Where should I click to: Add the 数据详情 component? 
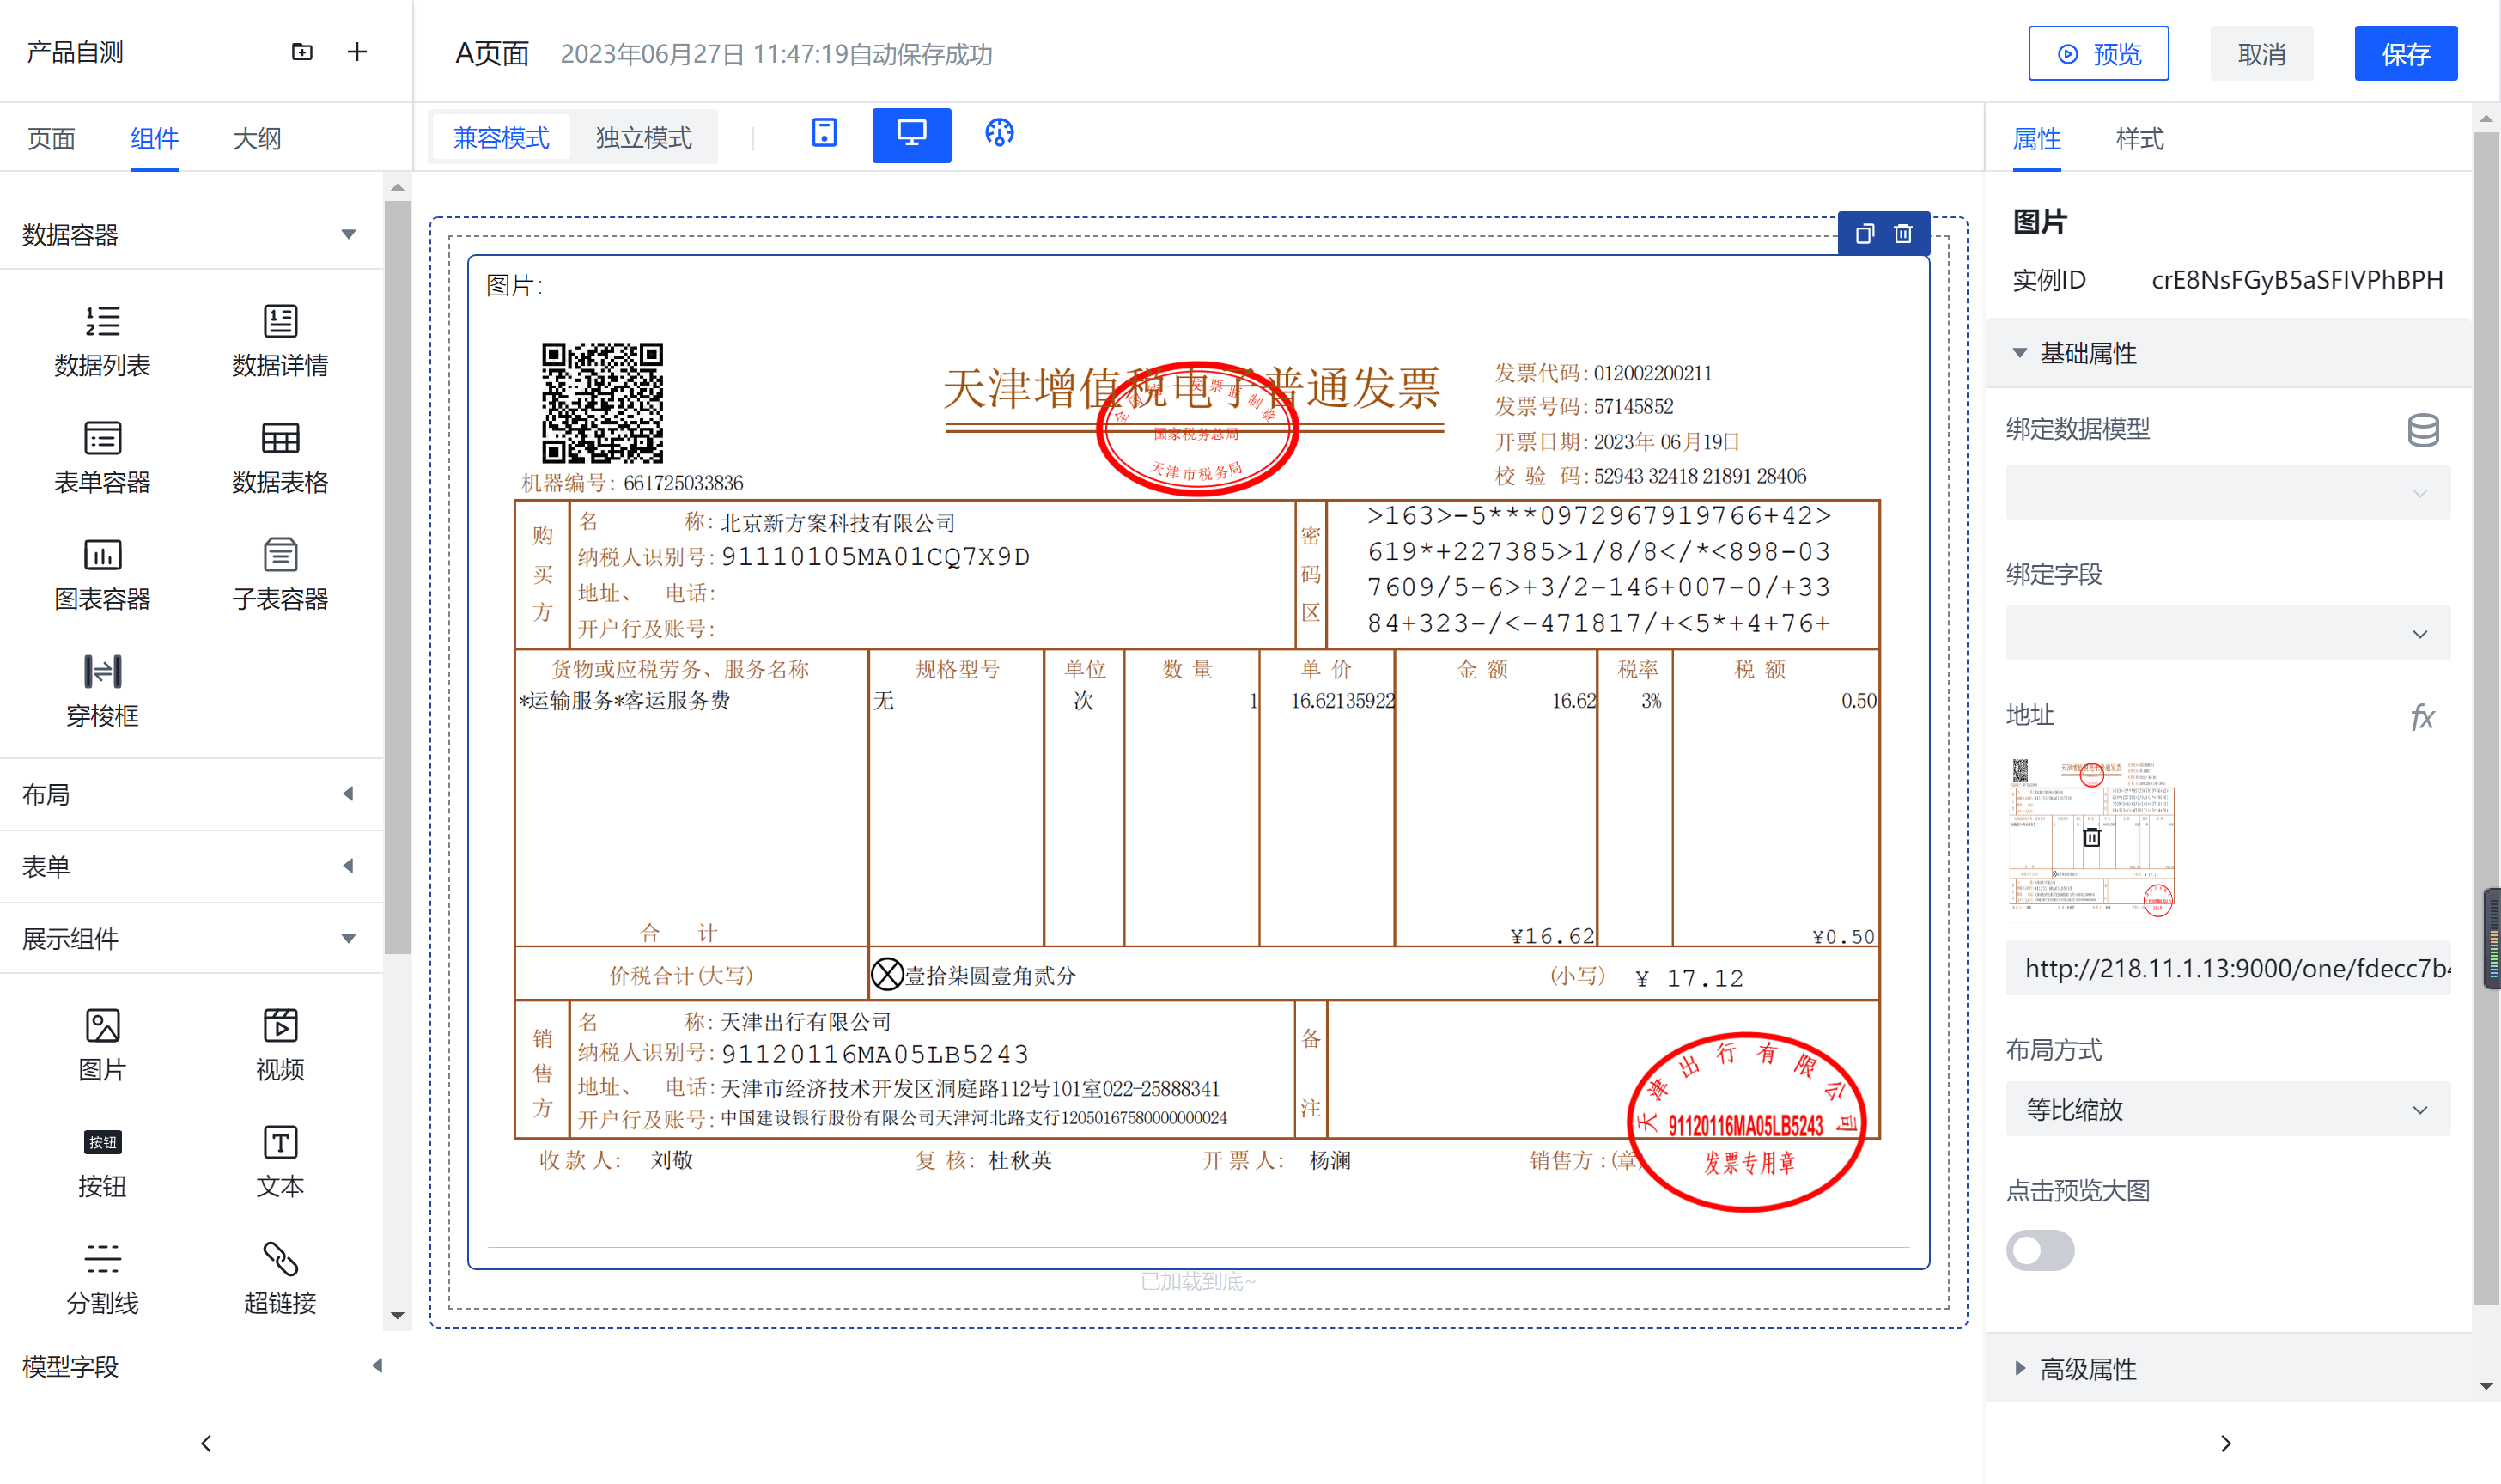click(x=280, y=341)
